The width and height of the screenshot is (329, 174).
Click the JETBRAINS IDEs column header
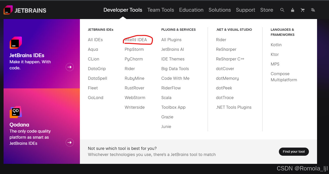pos(101,30)
